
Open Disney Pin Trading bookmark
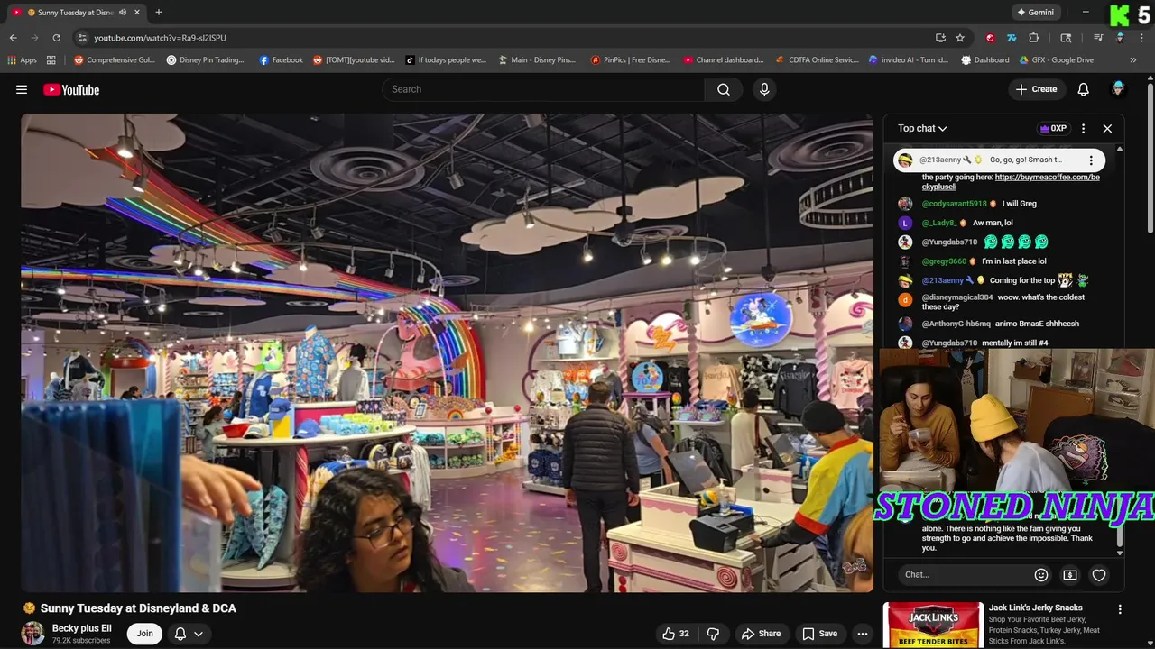pos(205,60)
